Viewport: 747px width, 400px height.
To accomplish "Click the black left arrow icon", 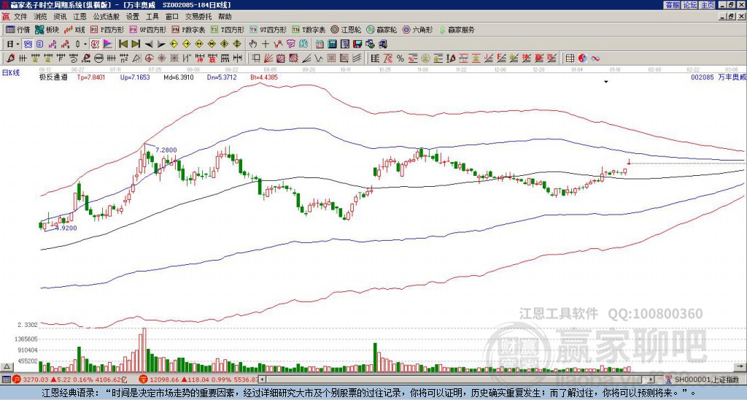I will click(x=149, y=45).
